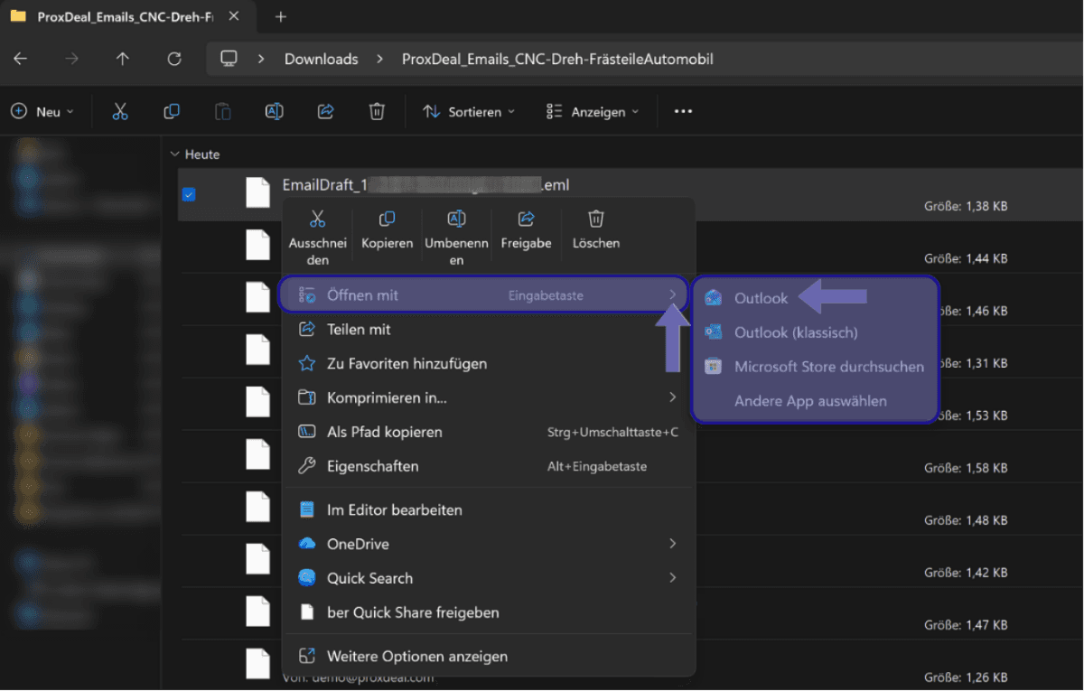Screen dimensions: 1084x691
Task: Open the file with Outlook (klassisch)
Action: point(816,332)
